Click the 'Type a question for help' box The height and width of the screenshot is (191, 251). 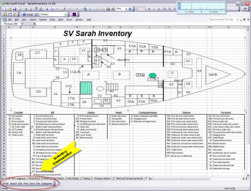pos(215,19)
